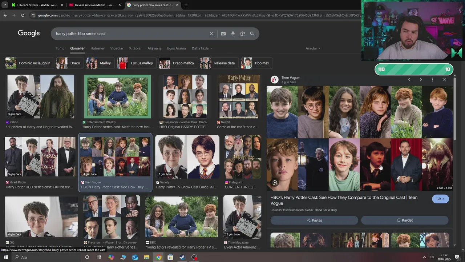
Task: Open File Explorer from the taskbar
Action: coord(147,257)
